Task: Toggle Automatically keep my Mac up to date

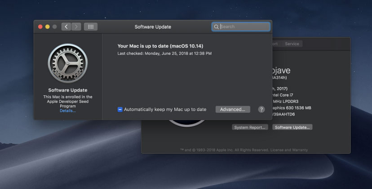Action: 120,110
